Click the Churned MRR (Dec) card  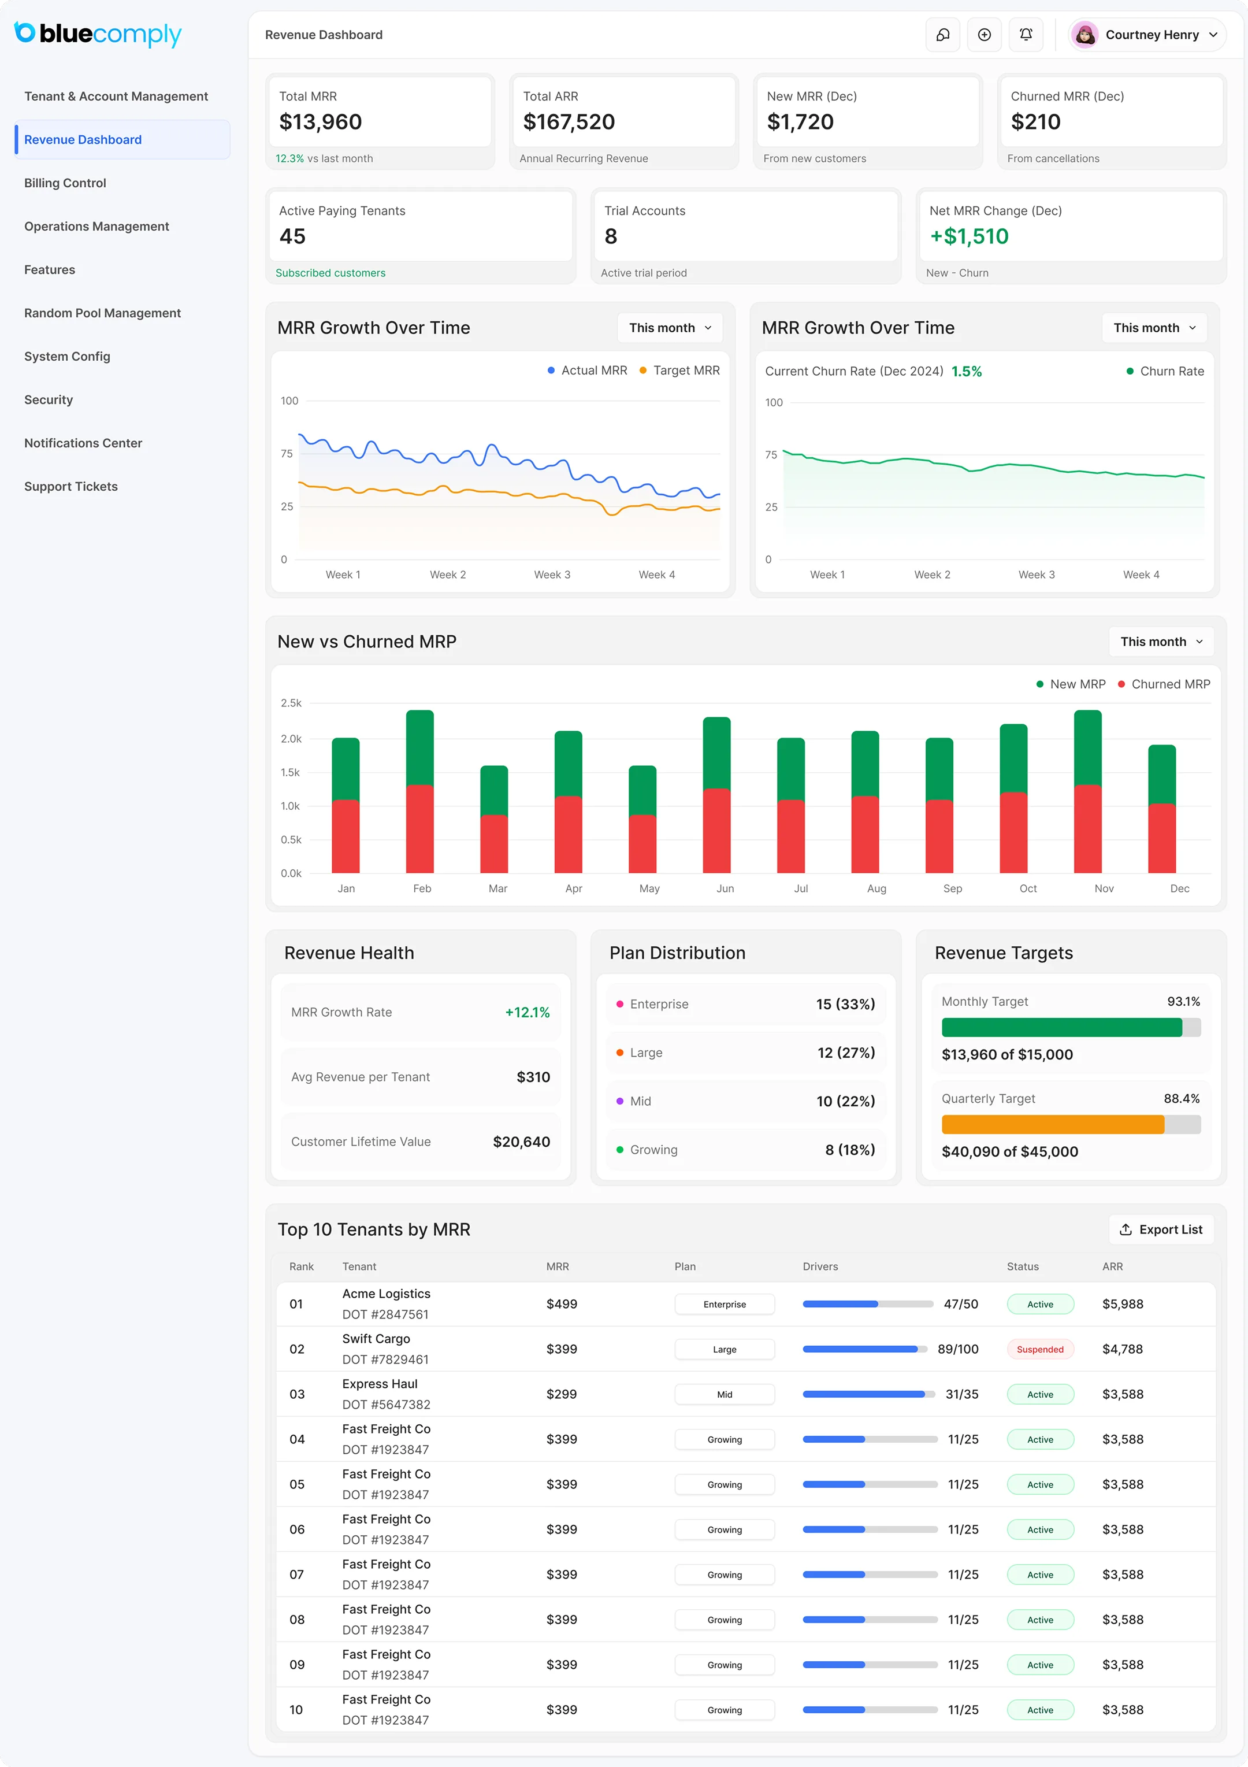pyautogui.click(x=1112, y=121)
